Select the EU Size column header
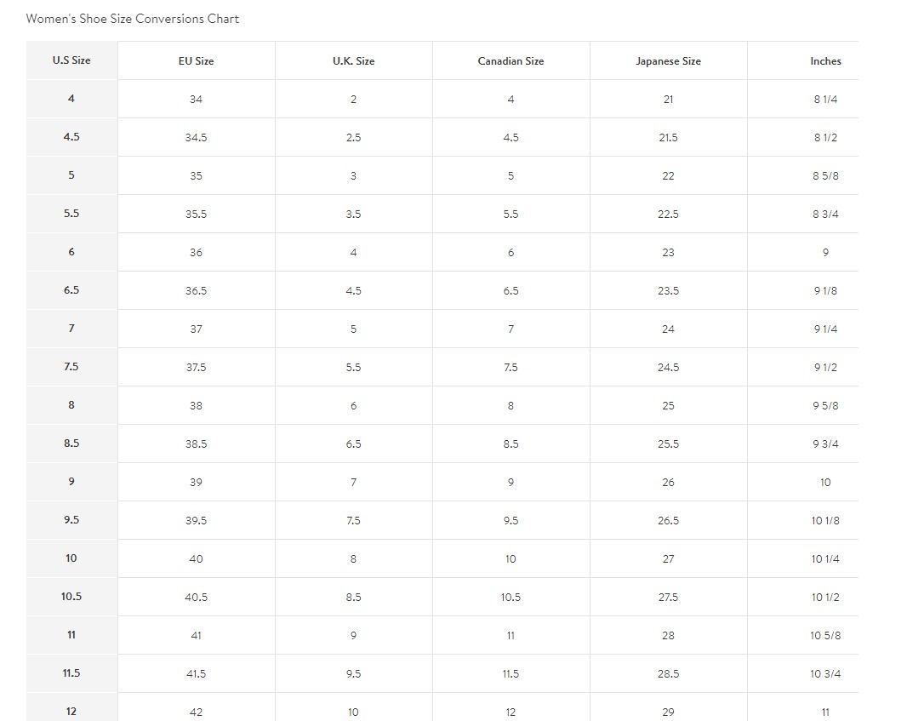Screen dimensions: 907x721 (196, 61)
